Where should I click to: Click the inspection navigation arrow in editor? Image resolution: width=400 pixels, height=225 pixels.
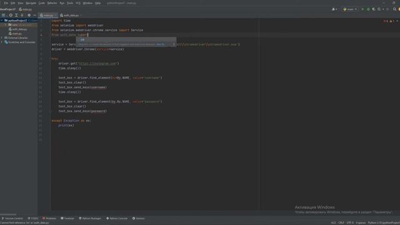(x=397, y=21)
